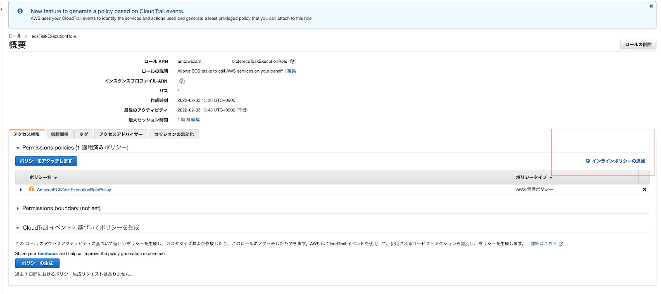Image resolution: width=661 pixels, height=294 pixels.
Task: Click the ポリシーの生成 button
Action: (37, 263)
